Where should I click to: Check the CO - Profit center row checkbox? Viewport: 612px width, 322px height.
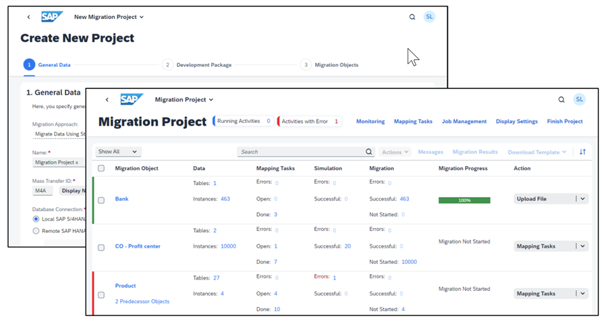pyautogui.click(x=101, y=248)
